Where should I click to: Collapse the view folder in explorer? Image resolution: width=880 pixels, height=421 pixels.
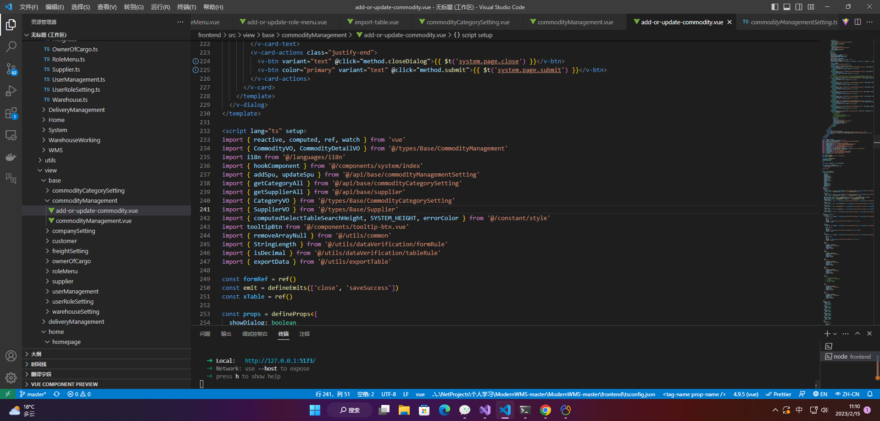pos(50,171)
